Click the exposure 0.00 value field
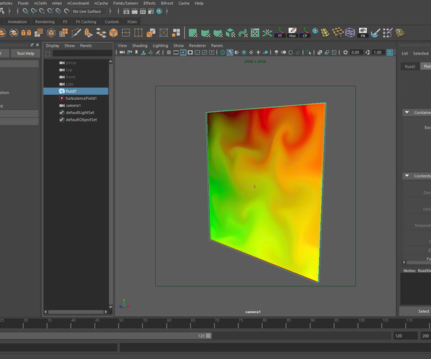Viewport: 431px width, 359px height. point(356,52)
